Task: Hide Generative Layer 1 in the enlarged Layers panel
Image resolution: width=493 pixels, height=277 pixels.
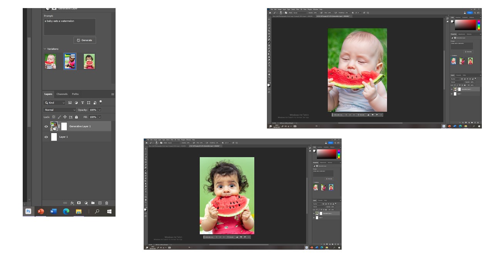Action: point(46,126)
